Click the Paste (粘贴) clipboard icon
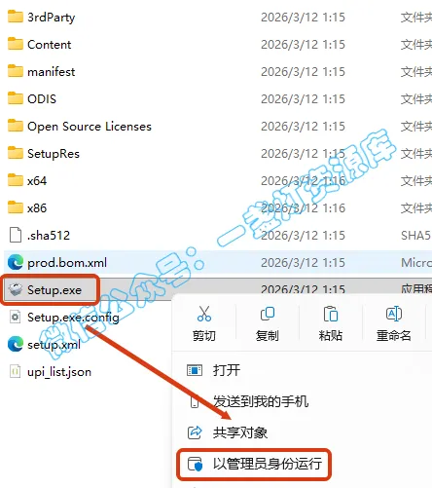Viewport: 432px width, 488px height. 331,314
